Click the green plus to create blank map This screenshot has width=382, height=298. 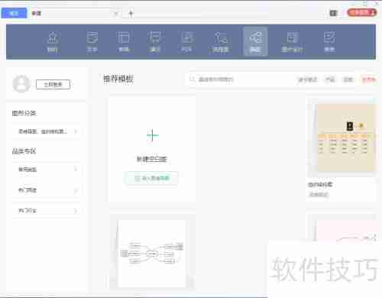point(152,135)
